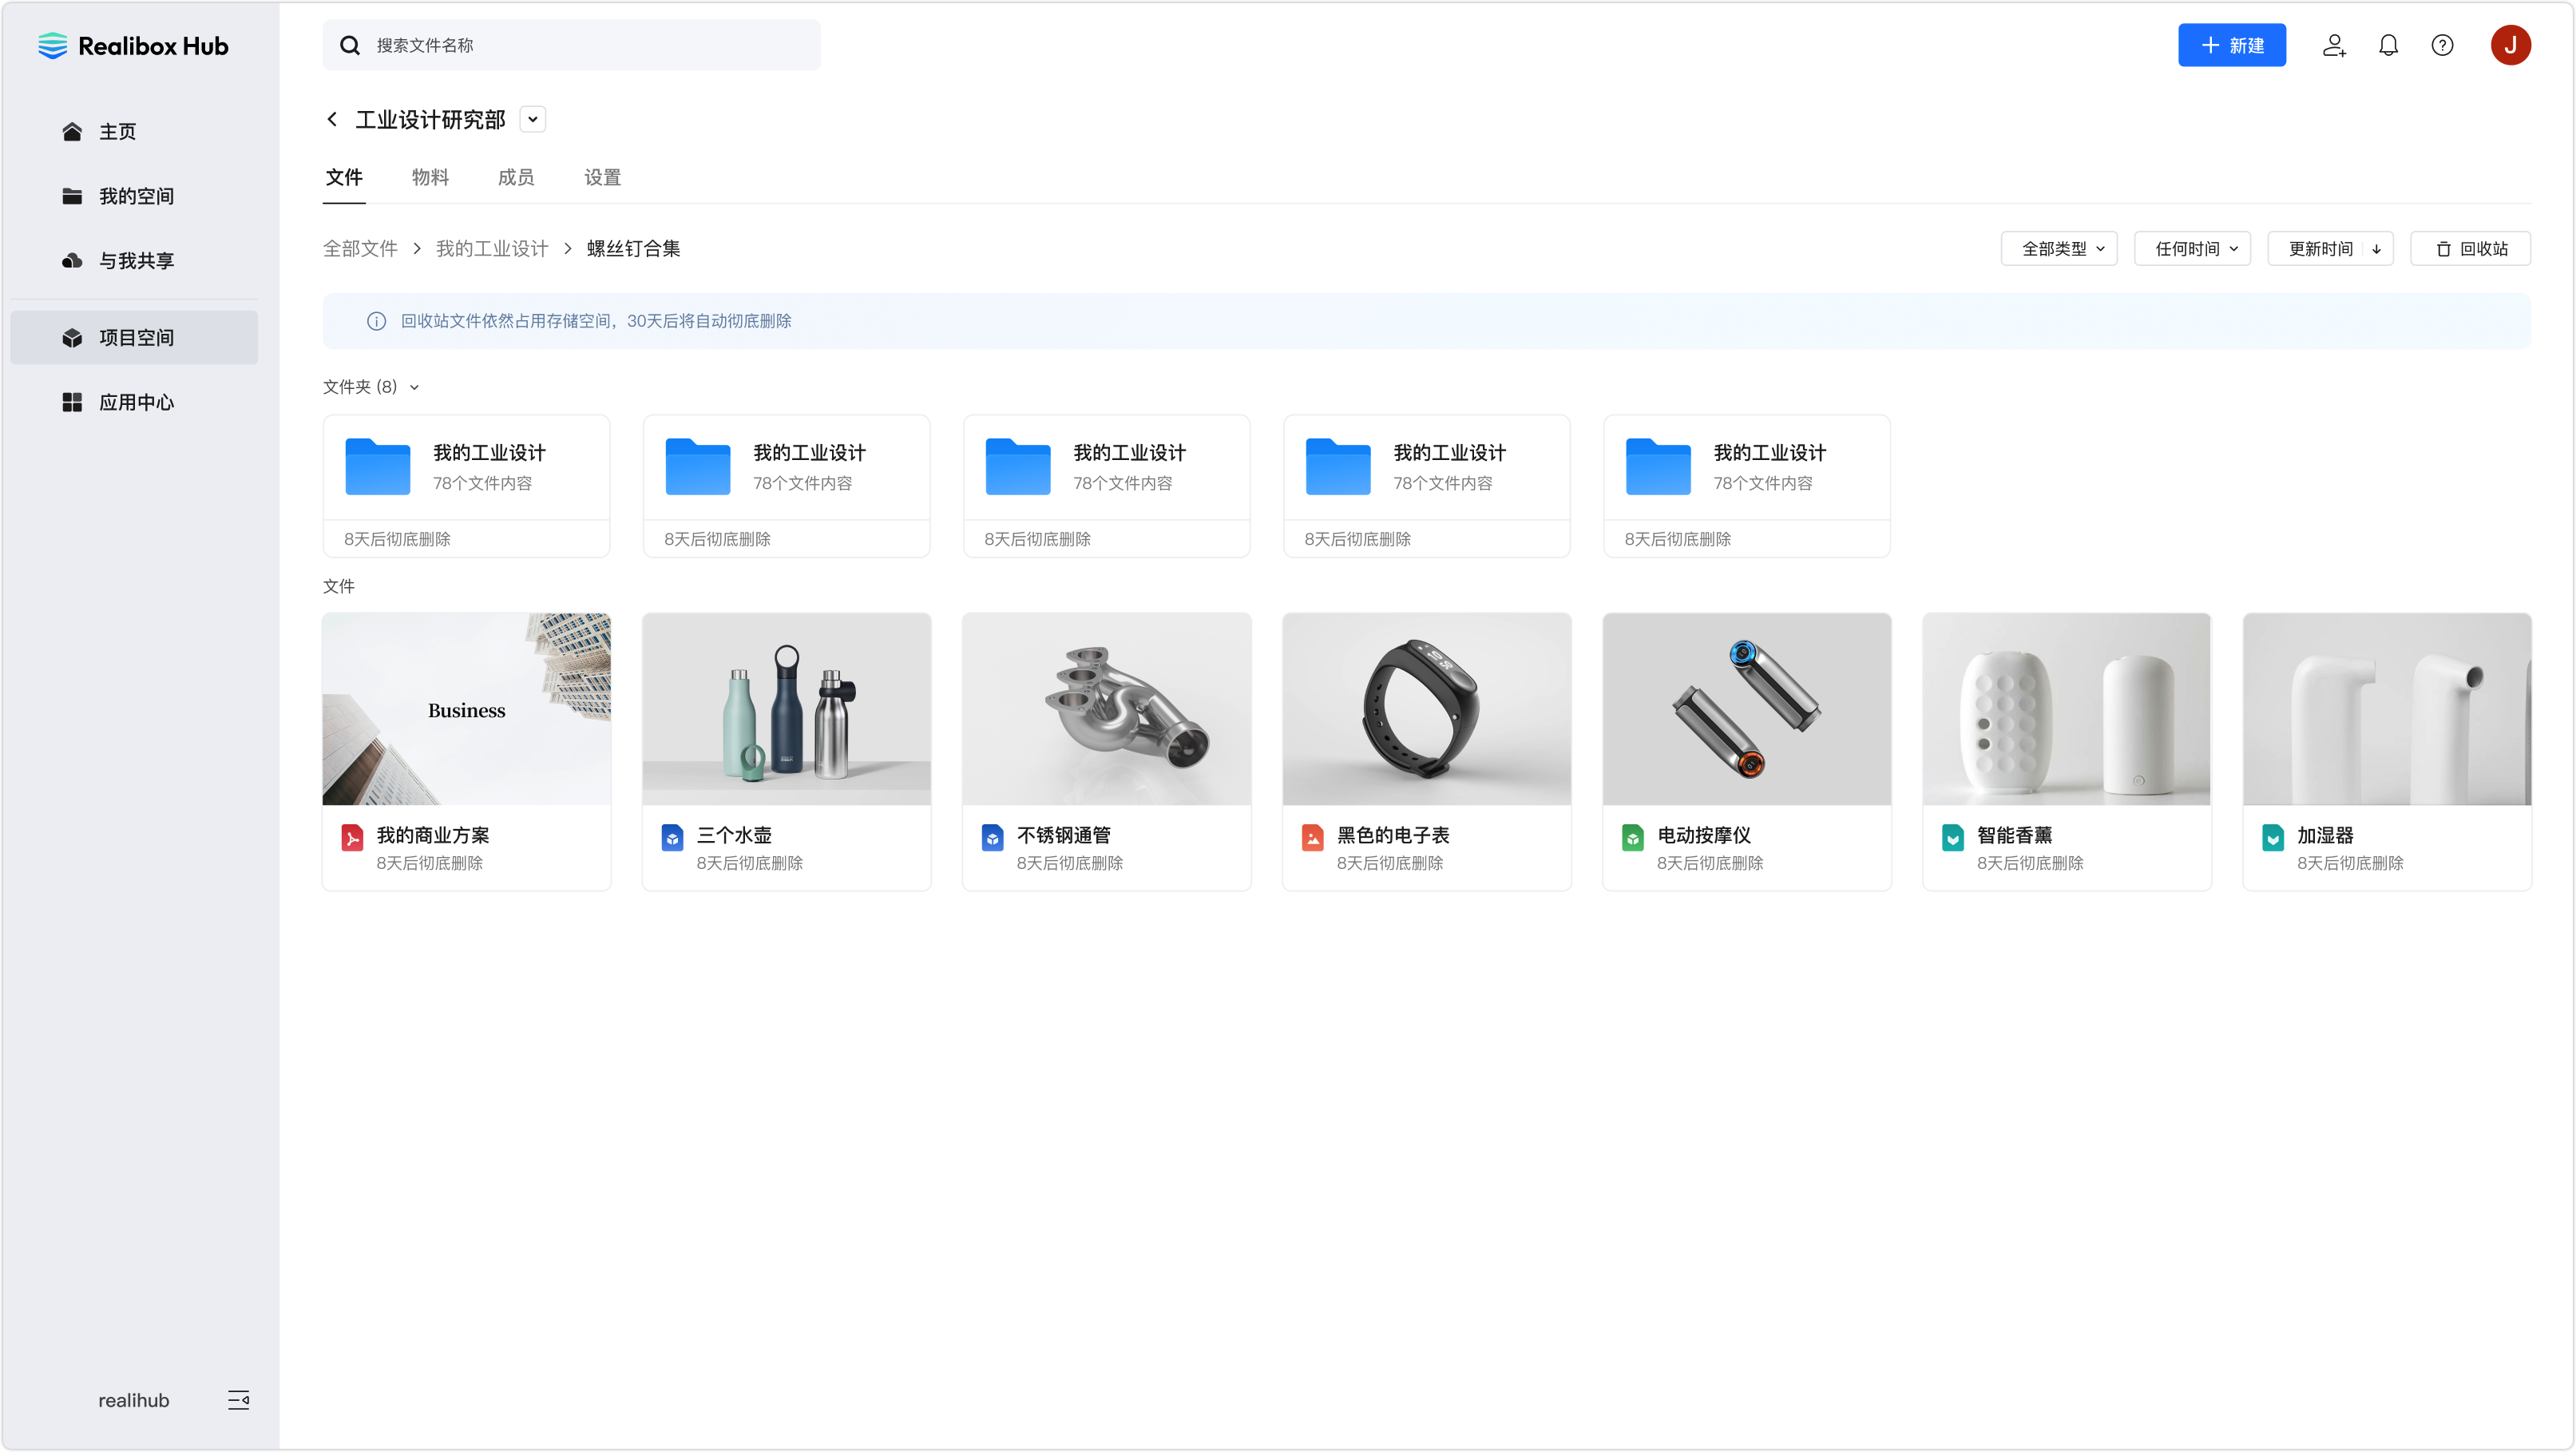Open the help question-mark icon
This screenshot has height=1452, width=2576.
coord(2442,45)
